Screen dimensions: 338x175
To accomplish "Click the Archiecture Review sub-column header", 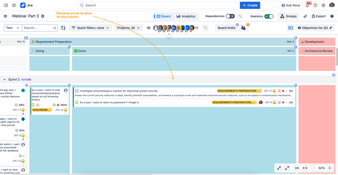I will pyautogui.click(x=317, y=51).
